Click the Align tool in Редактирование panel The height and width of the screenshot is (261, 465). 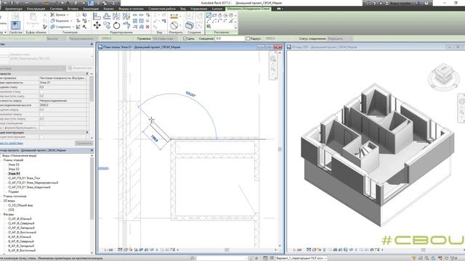[97, 17]
